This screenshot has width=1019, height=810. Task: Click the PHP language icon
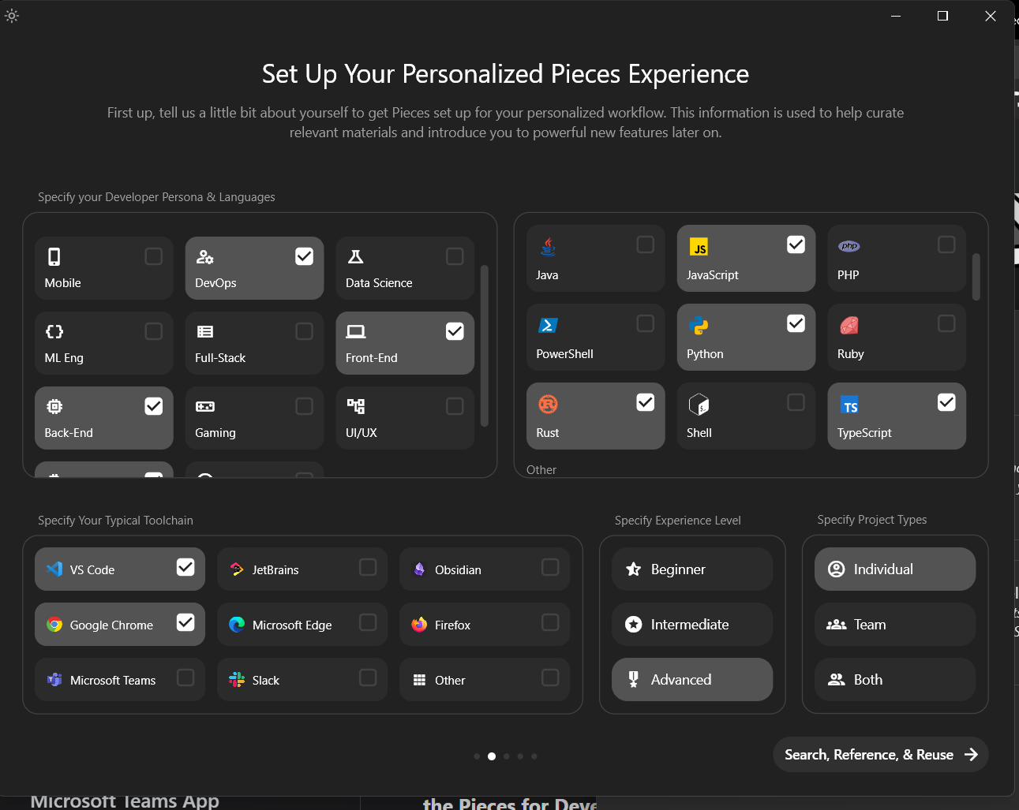point(849,245)
